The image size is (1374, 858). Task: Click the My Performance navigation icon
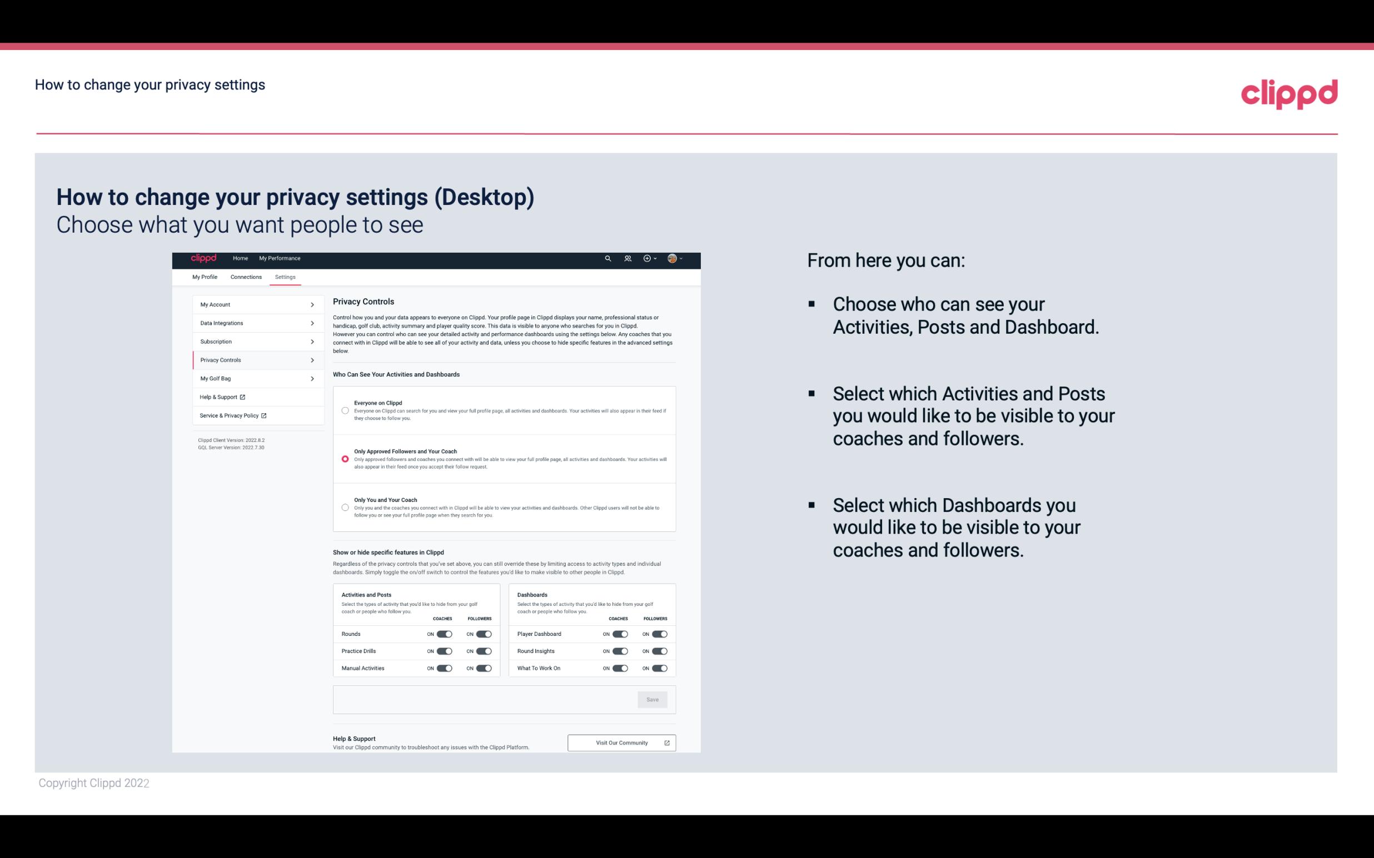[280, 258]
